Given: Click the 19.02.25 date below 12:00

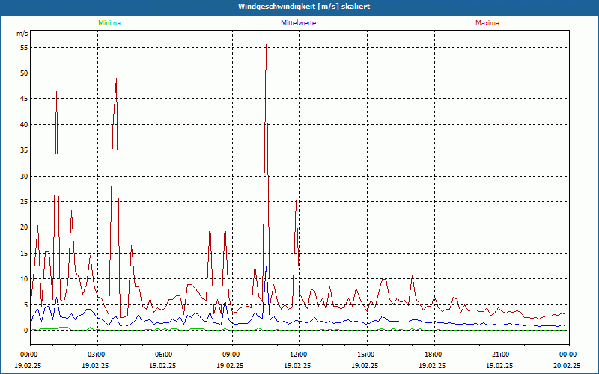Looking at the screenshot, I should 297,365.
